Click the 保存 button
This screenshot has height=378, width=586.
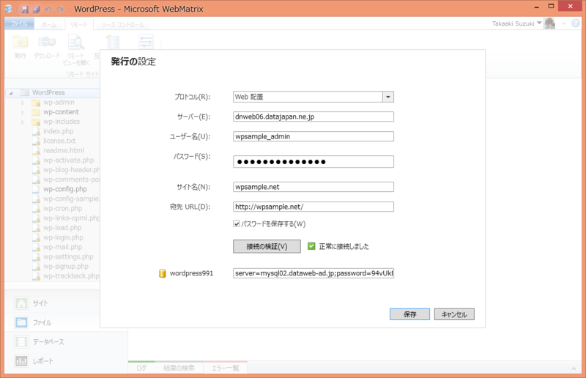[409, 314]
